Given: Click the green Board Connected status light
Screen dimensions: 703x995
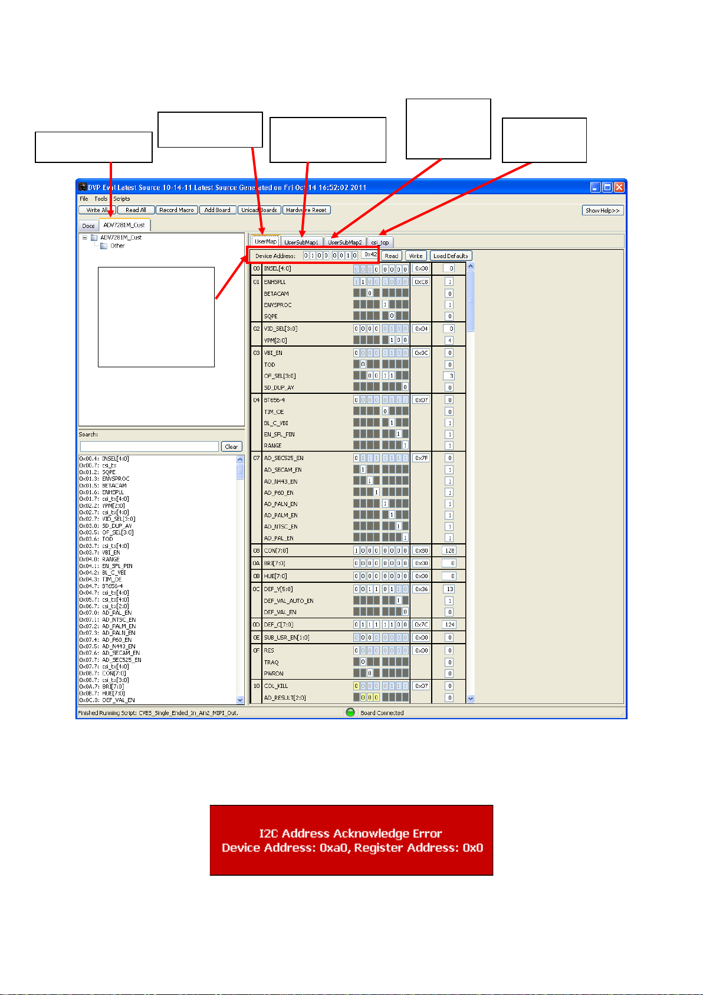Looking at the screenshot, I should click(350, 712).
